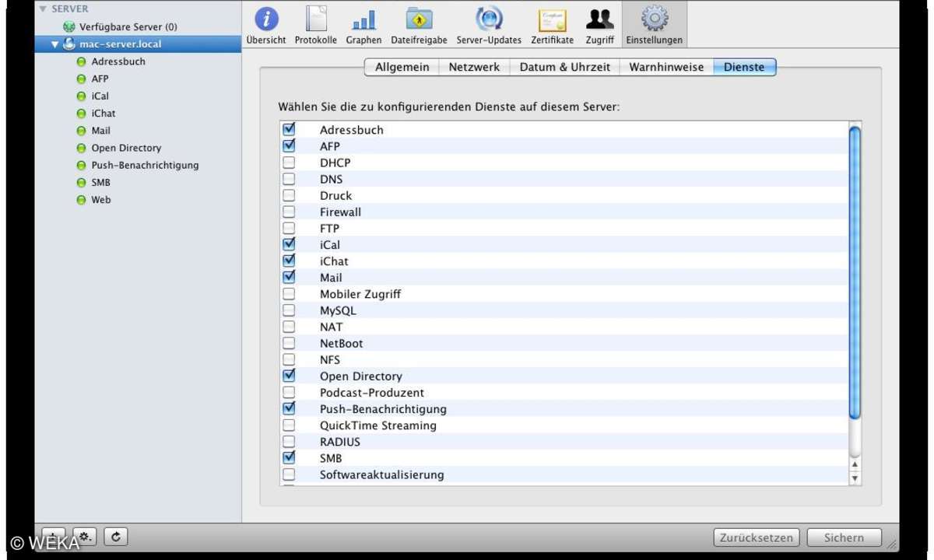Select AFP service in sidebar
Screen dimensions: 934x560
[100, 79]
